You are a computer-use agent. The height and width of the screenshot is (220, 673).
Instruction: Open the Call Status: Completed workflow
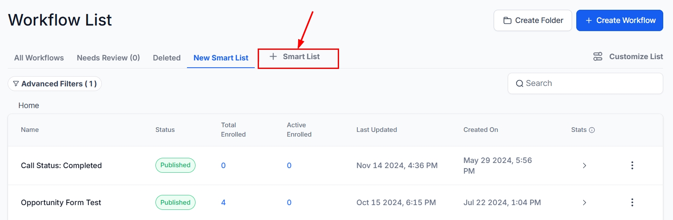tap(61, 166)
